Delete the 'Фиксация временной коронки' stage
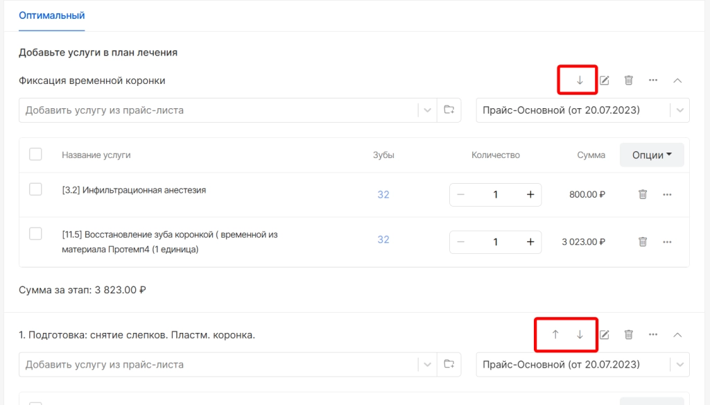 tap(628, 80)
